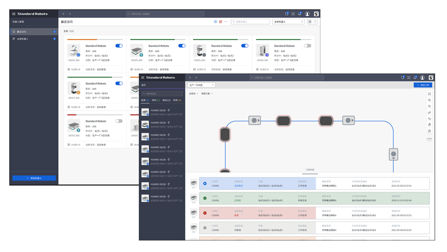Image resolution: width=447 pixels, height=252 pixels.
Task: Click first sync icon in front window header
Action: [x=402, y=78]
